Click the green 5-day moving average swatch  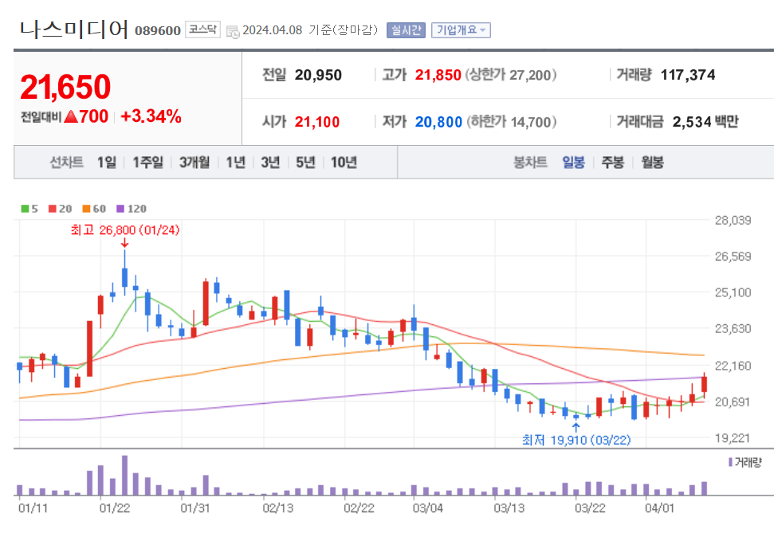pos(25,209)
